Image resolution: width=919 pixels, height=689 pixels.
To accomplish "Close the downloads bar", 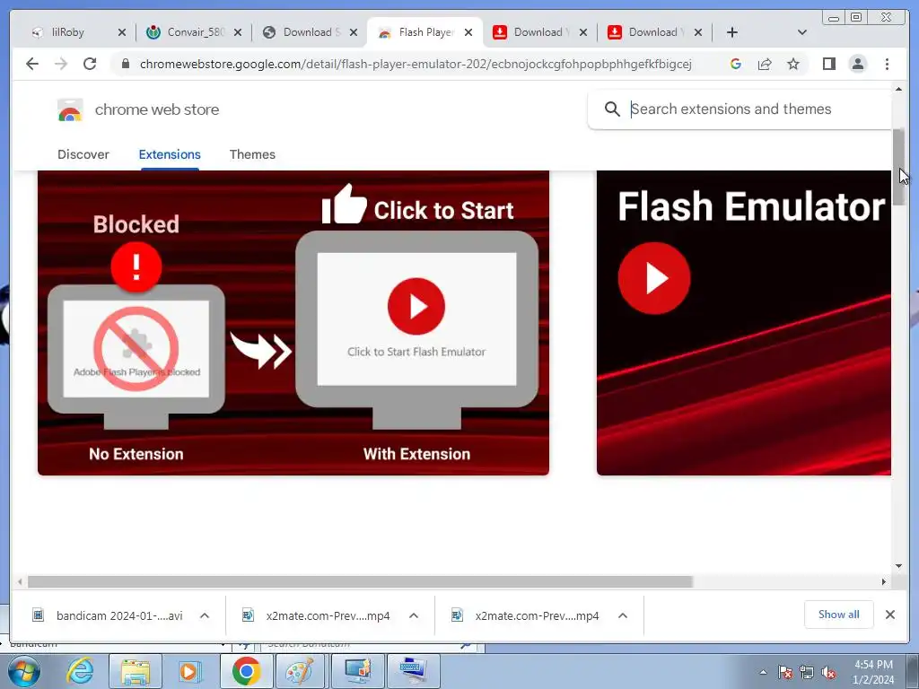I will click(x=889, y=615).
